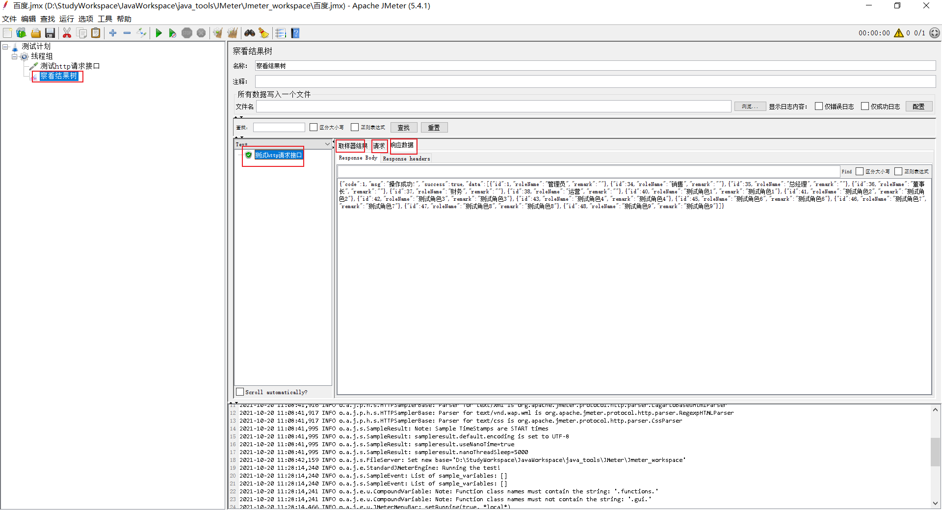The width and height of the screenshot is (942, 510).
Task: Select 察看结果树 in the test plan tree
Action: pyautogui.click(x=59, y=76)
